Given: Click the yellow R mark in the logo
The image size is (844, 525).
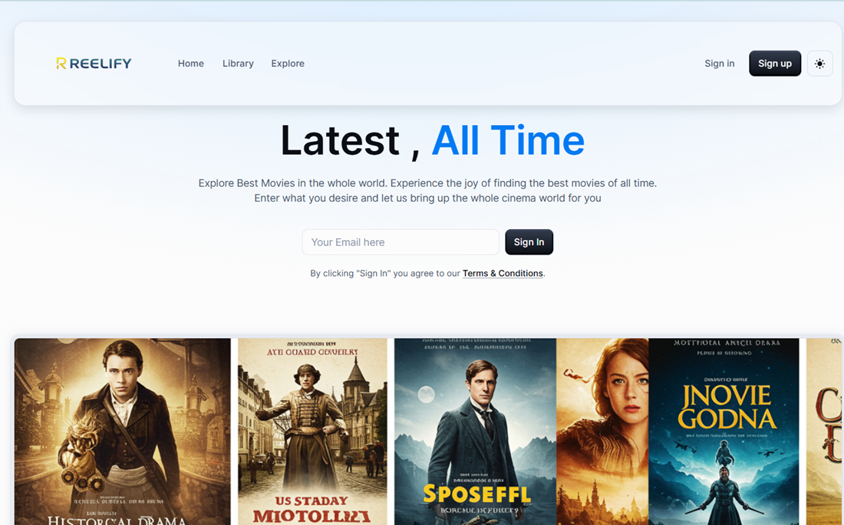Looking at the screenshot, I should pos(61,64).
